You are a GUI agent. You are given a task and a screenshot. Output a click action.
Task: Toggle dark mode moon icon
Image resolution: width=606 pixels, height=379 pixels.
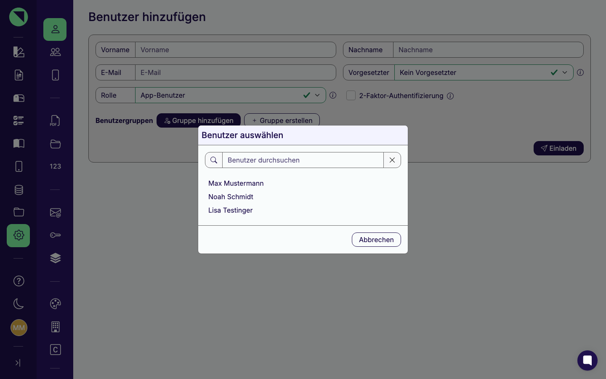pos(19,304)
